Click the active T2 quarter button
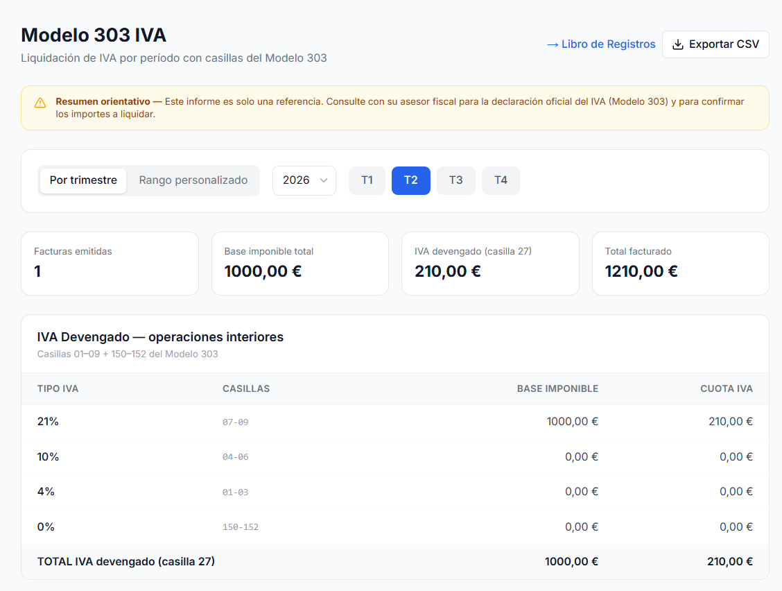782x591 pixels. coord(411,180)
